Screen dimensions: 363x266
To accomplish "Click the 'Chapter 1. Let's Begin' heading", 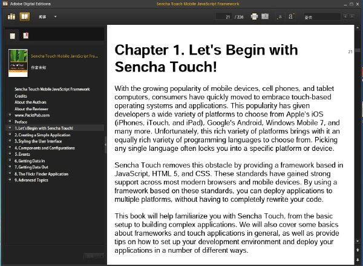I will (x=206, y=58).
